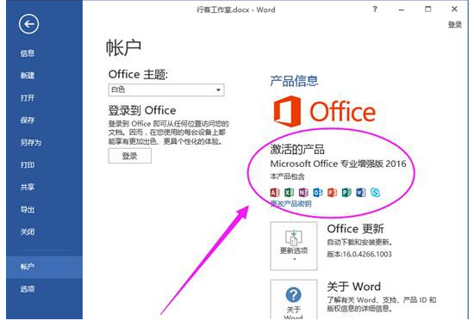This screenshot has width=474, height=327.
Task: Click the 版本:16.0.4266.1003 version text
Action: tap(359, 254)
